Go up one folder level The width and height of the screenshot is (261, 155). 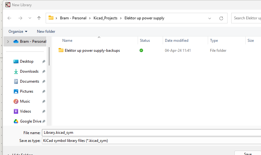[x=39, y=18]
